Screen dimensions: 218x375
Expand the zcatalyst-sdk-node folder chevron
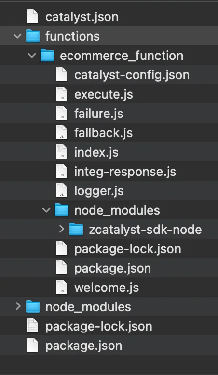point(62,229)
